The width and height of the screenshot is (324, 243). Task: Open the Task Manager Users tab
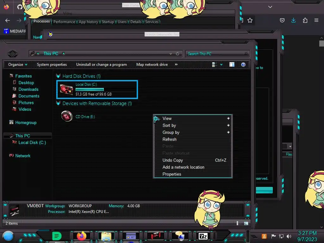click(122, 22)
